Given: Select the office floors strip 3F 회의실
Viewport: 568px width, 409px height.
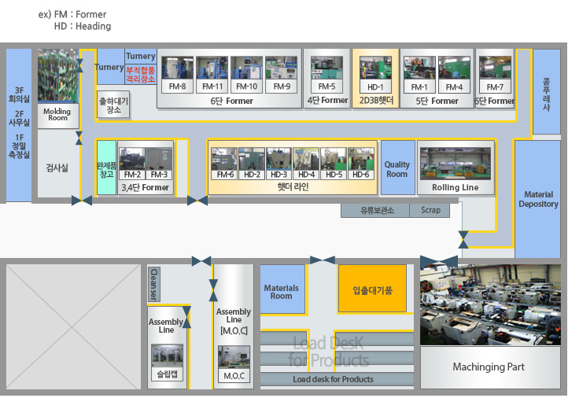Looking at the screenshot, I should 19,125.
